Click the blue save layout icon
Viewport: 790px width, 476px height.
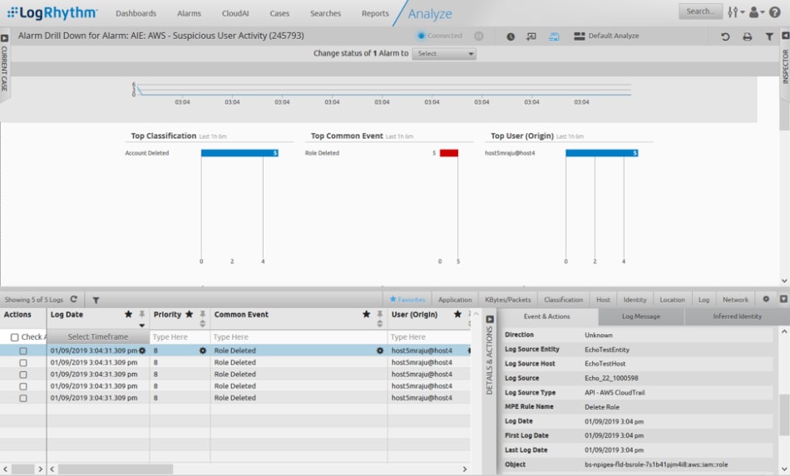click(554, 37)
